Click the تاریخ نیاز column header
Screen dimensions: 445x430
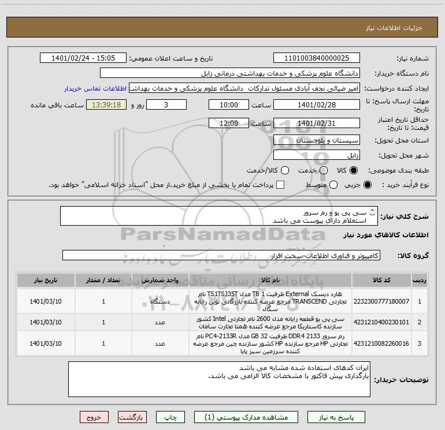click(46, 280)
